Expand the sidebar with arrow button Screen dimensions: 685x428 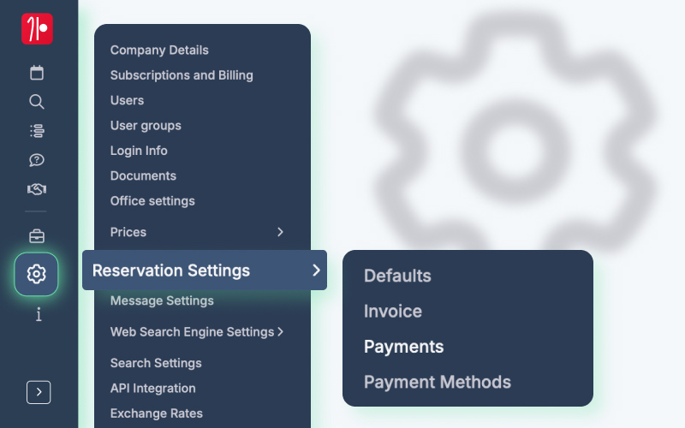(x=39, y=392)
